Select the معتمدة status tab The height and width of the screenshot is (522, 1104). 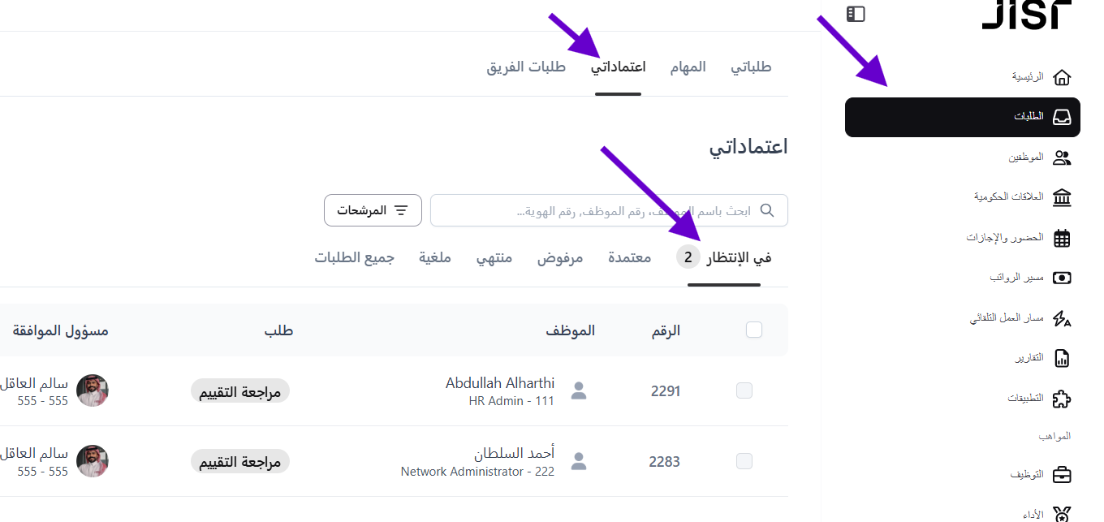(630, 258)
